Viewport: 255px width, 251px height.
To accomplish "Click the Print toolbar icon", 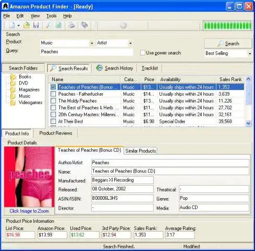I will (x=71, y=26).
